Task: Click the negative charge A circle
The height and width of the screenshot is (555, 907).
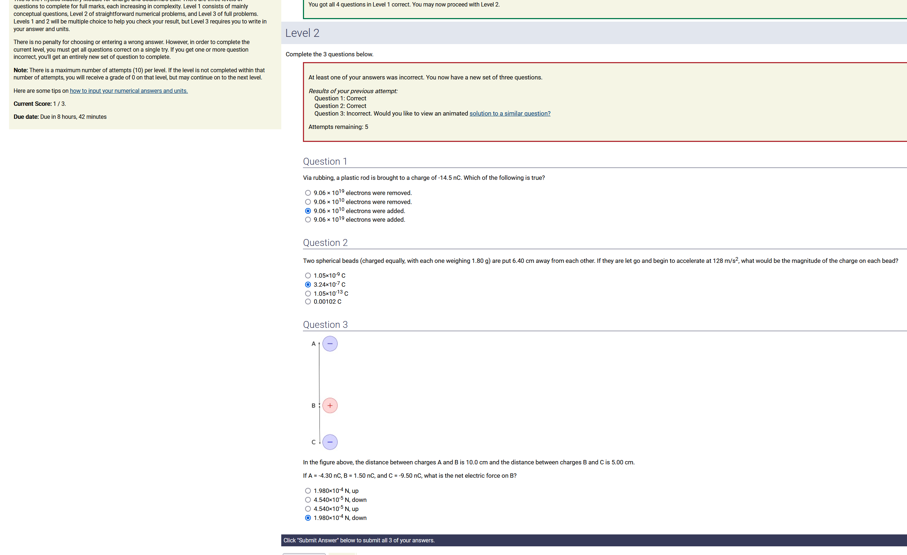Action: point(330,343)
